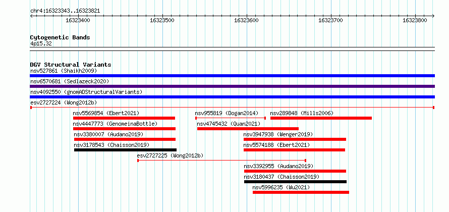Click the chr4:16323343..16323821 region label
The image size is (449, 212).
click(x=65, y=11)
